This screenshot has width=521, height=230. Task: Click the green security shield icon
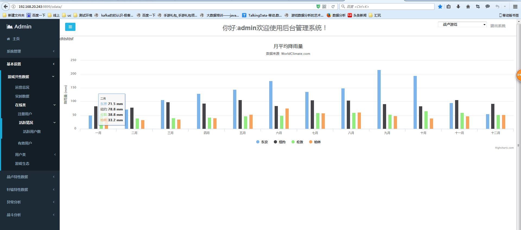[318, 7]
